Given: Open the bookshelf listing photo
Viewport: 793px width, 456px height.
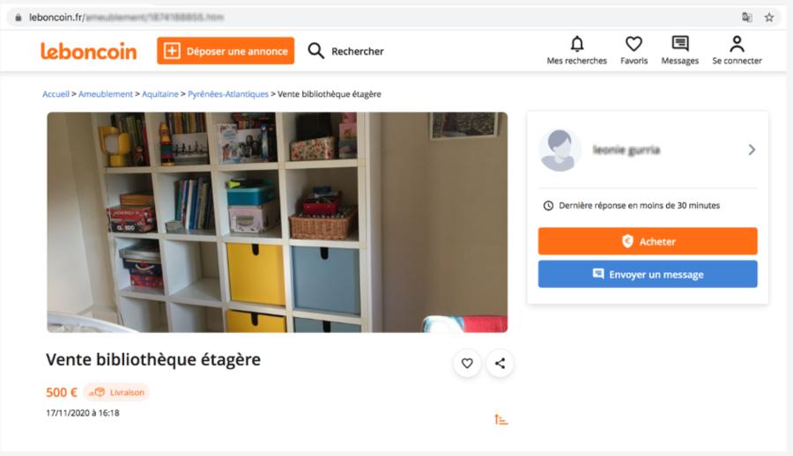Looking at the screenshot, I should tap(278, 222).
